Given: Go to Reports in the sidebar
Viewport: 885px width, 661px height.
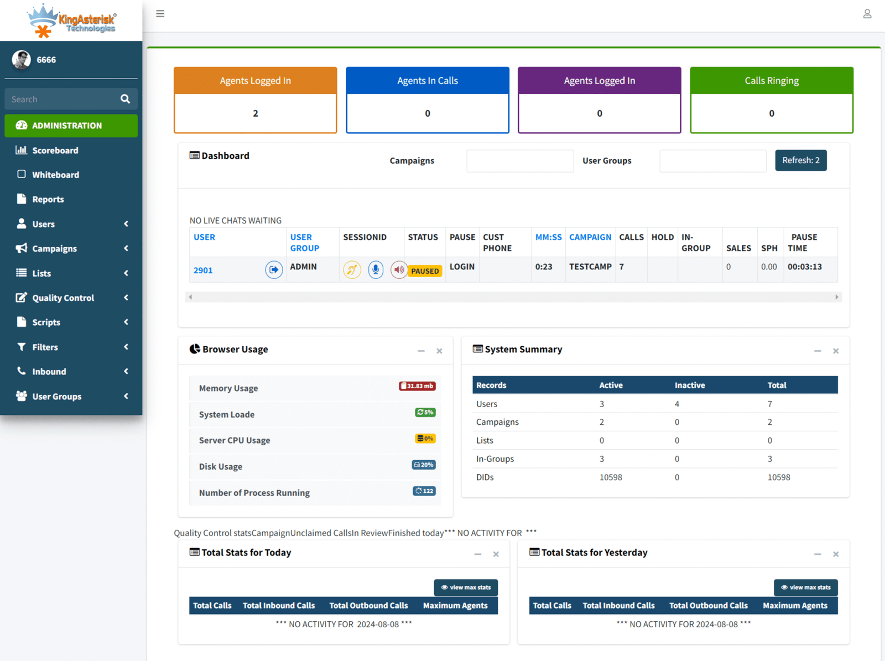Looking at the screenshot, I should [48, 199].
